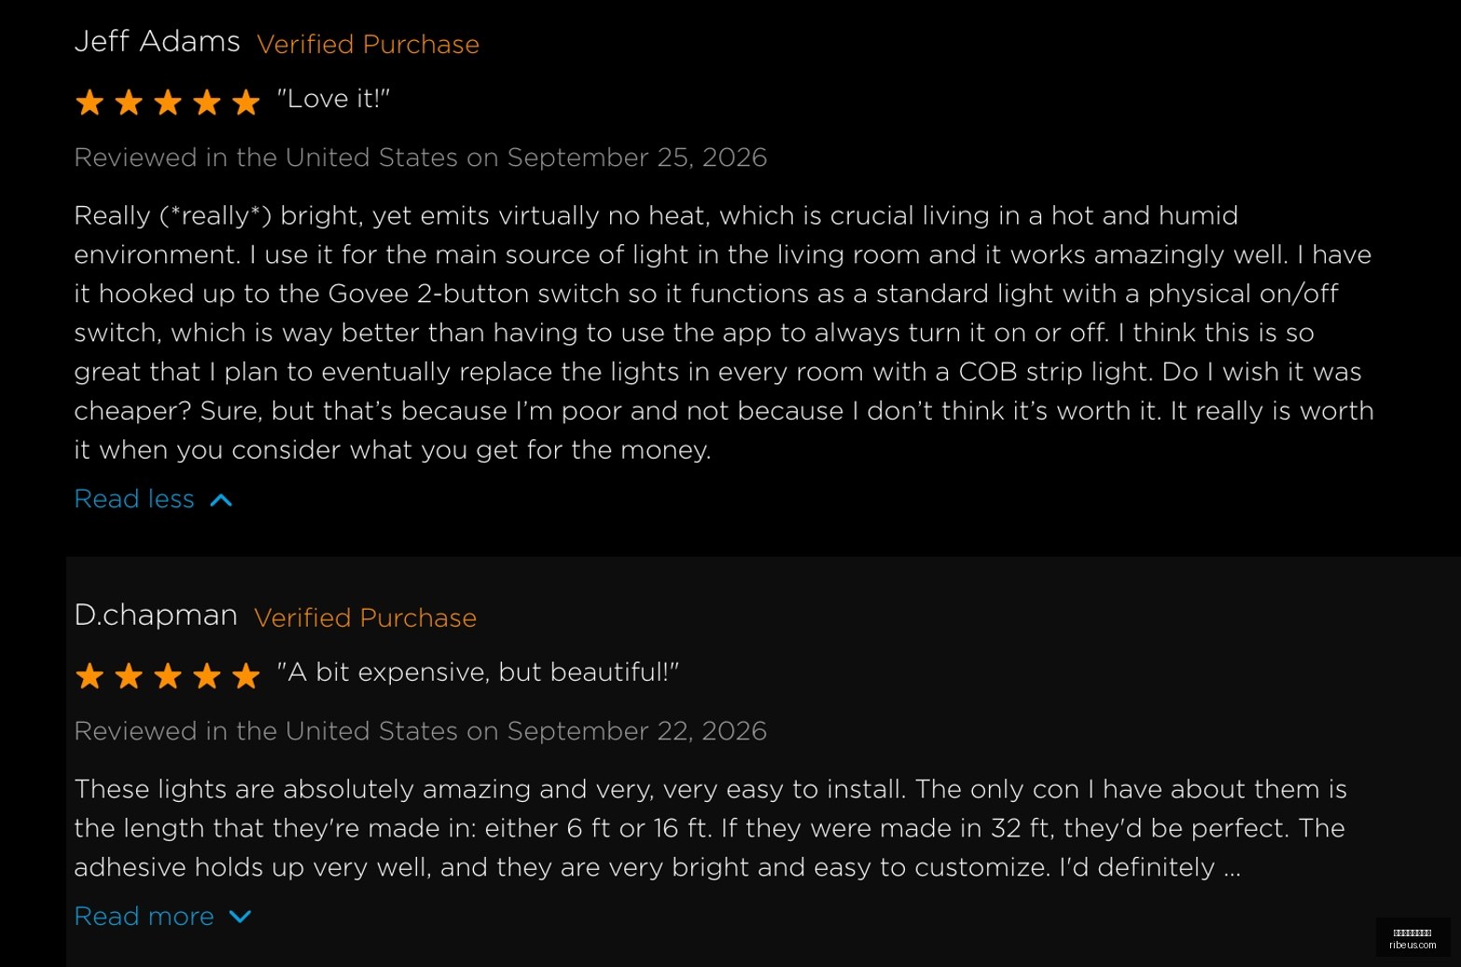This screenshot has height=967, width=1461.
Task: Click the September 25, 2026 review date line
Action: (x=420, y=158)
